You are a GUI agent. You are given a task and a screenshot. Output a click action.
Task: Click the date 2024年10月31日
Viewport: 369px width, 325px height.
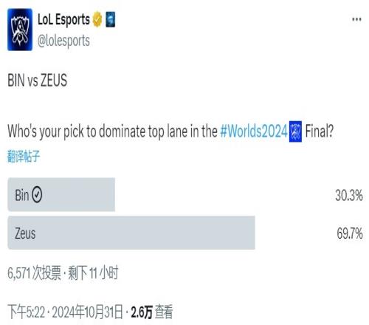[x=88, y=312]
